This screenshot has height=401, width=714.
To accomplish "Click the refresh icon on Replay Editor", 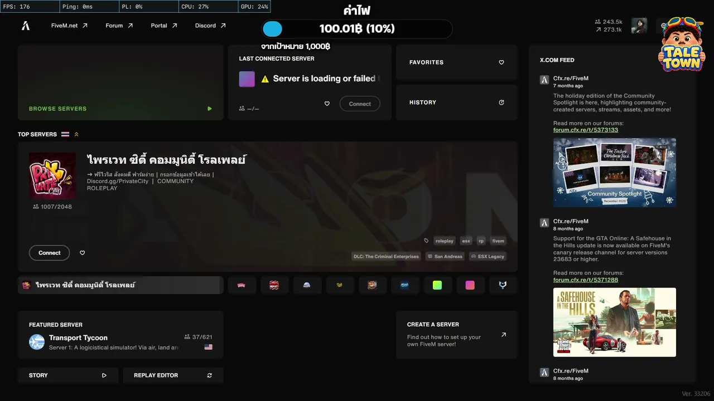I will click(x=210, y=375).
